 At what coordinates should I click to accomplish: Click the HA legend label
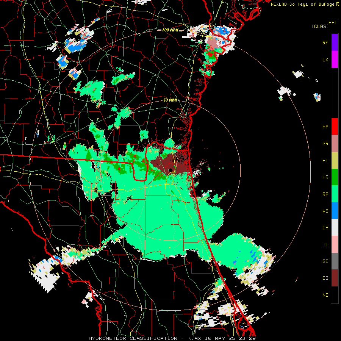point(325,127)
